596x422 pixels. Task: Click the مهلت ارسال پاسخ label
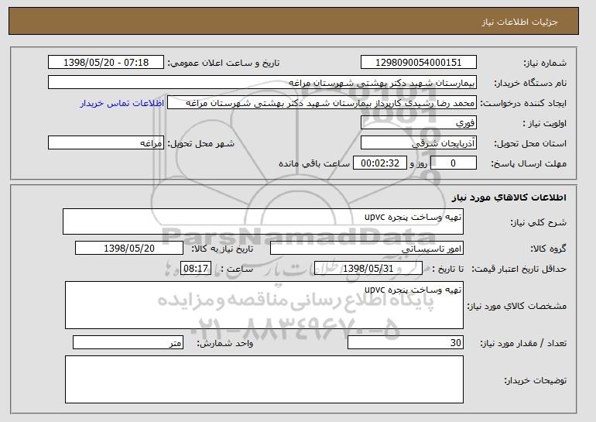(529, 164)
